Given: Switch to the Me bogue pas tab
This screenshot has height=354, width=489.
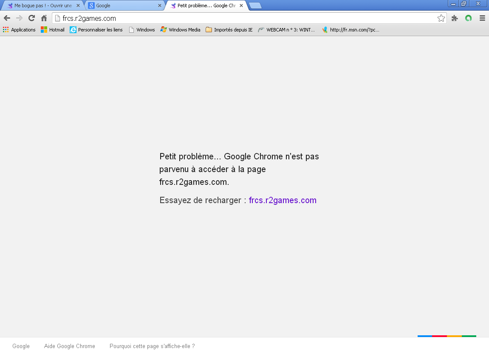Looking at the screenshot, I should click(x=40, y=6).
